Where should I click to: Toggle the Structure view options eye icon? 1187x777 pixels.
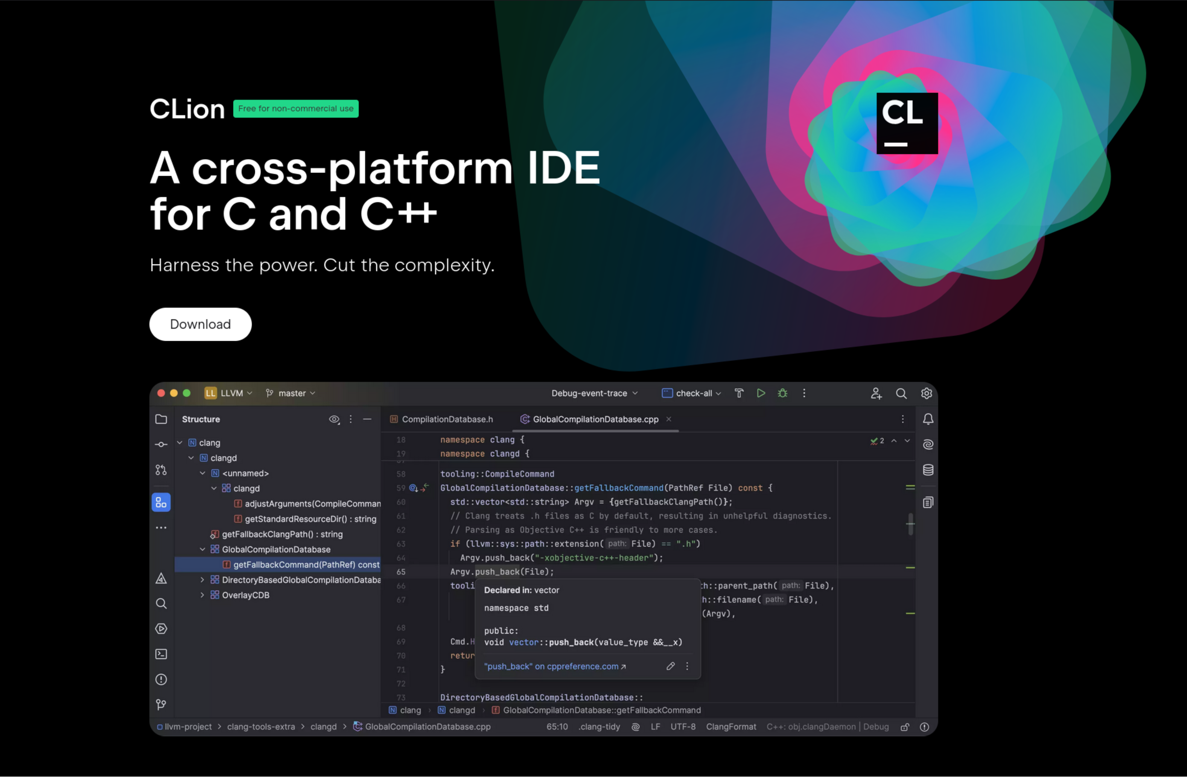tap(334, 420)
